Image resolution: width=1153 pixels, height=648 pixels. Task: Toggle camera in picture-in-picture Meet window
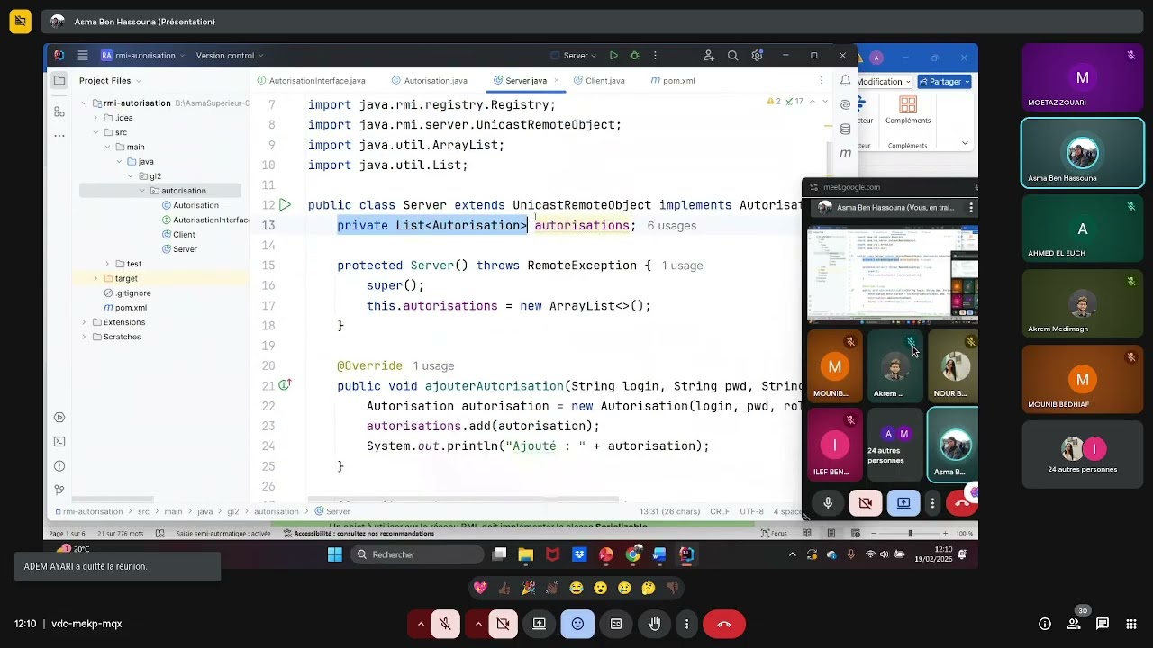click(x=866, y=503)
